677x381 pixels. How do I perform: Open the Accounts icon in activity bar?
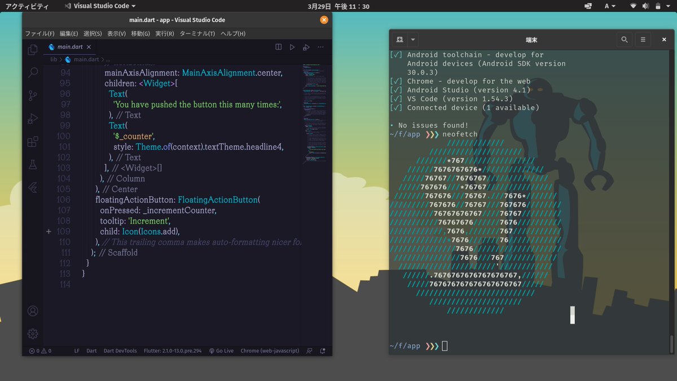[33, 311]
